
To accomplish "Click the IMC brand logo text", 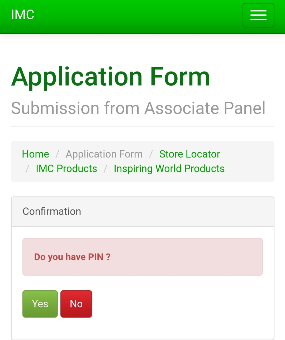I will point(23,15).
